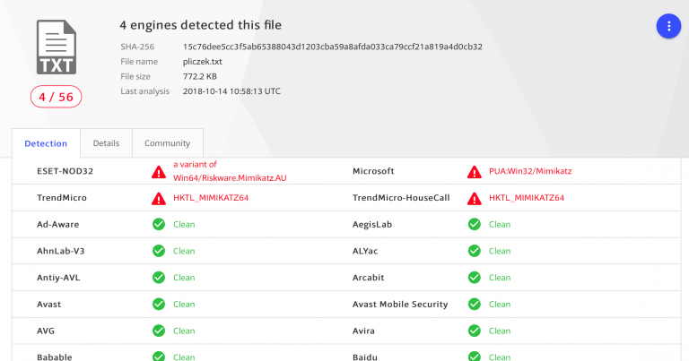Click the TXT file type icon

57,47
